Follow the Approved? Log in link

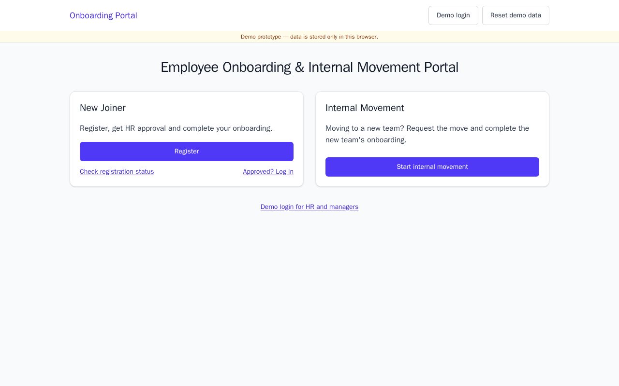(268, 172)
